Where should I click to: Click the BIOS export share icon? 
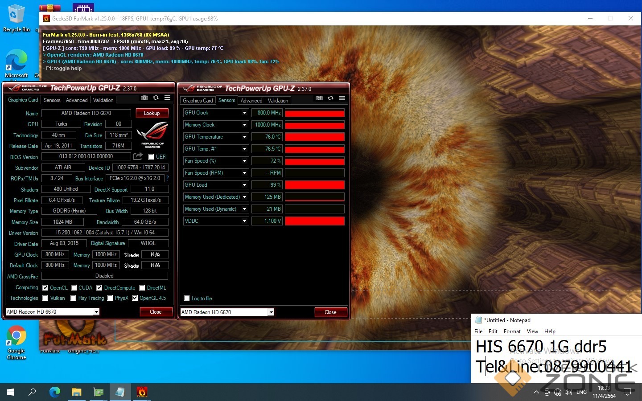(138, 156)
